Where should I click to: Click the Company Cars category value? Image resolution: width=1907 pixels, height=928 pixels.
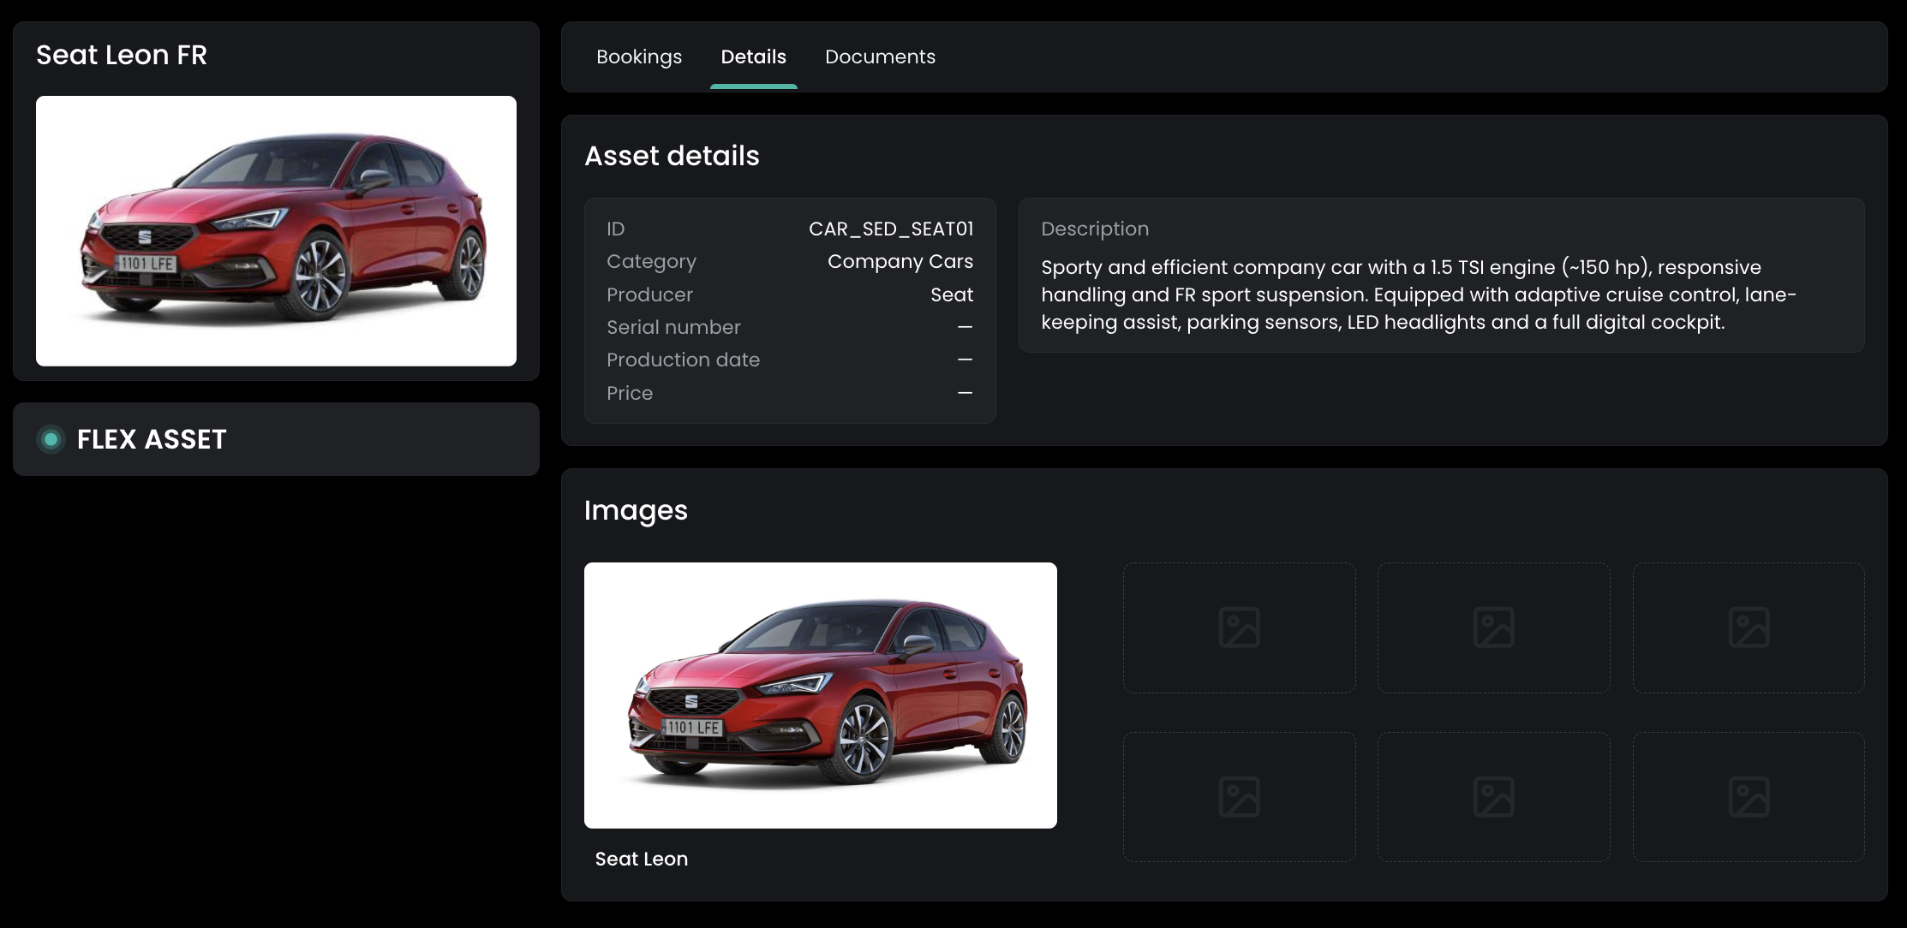900,261
